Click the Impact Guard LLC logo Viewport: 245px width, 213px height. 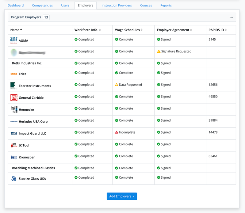pos(14,133)
